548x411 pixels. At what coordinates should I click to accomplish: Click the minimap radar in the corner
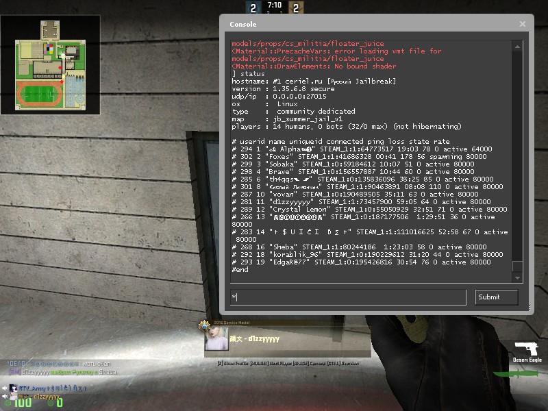click(51, 66)
